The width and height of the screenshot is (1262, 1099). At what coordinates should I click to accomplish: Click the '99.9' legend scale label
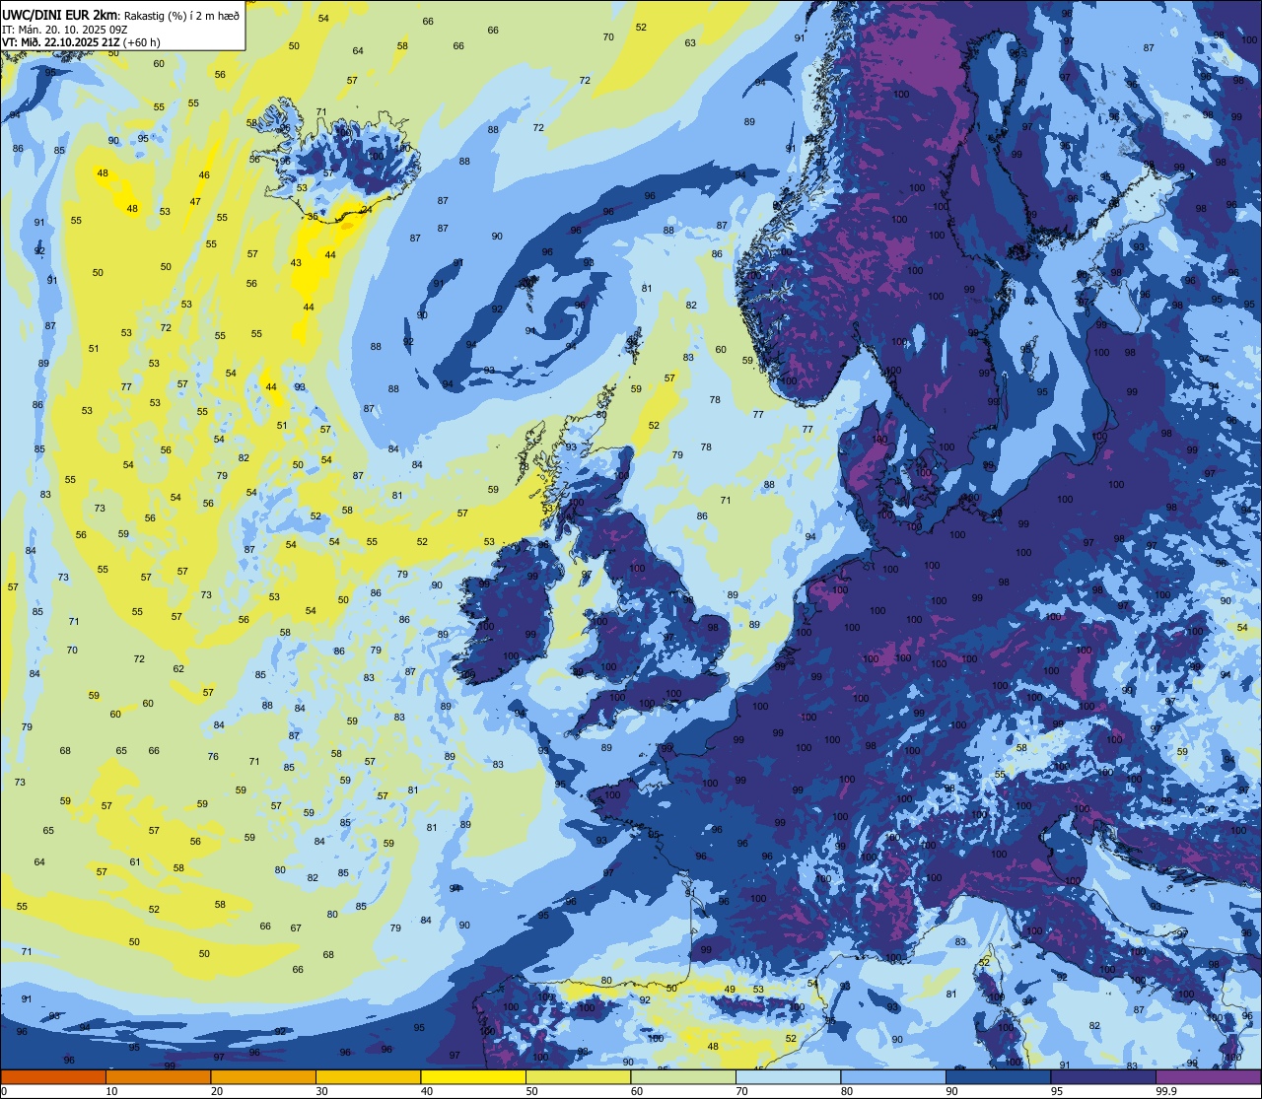click(x=1167, y=1091)
